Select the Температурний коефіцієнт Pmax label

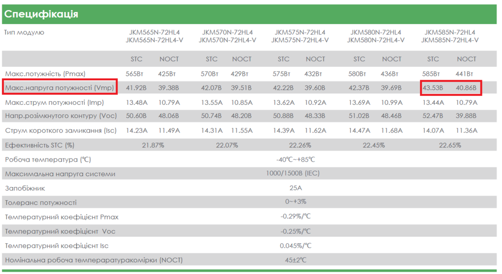click(62, 217)
